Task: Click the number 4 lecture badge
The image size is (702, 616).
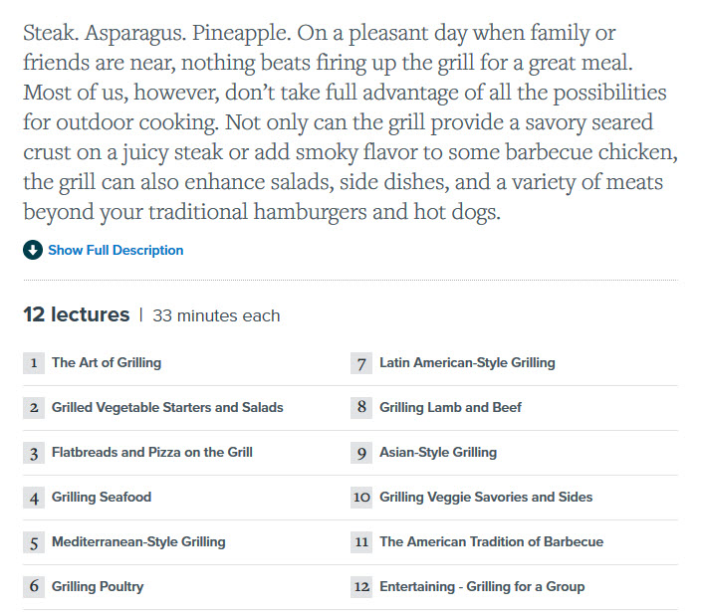Action: click(34, 497)
